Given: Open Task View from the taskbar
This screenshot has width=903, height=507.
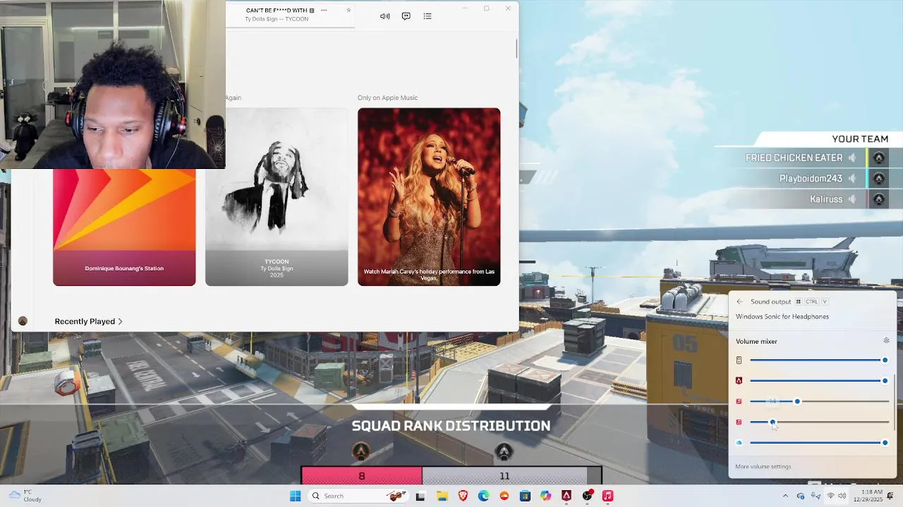Looking at the screenshot, I should (420, 496).
